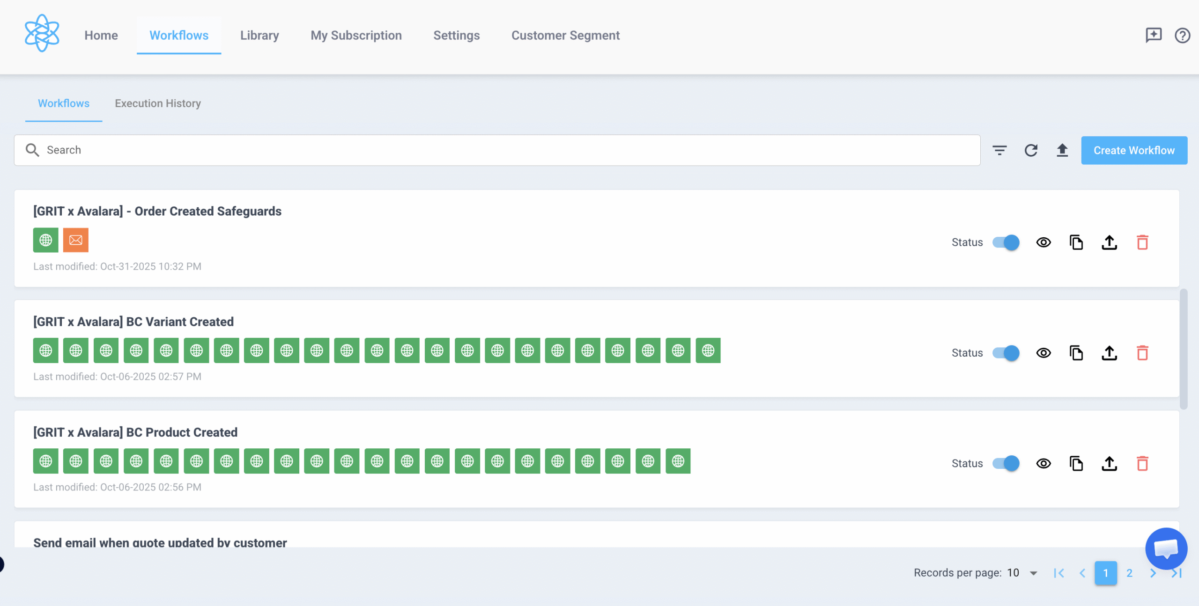
Task: Open Customer Segment
Action: [x=565, y=36]
